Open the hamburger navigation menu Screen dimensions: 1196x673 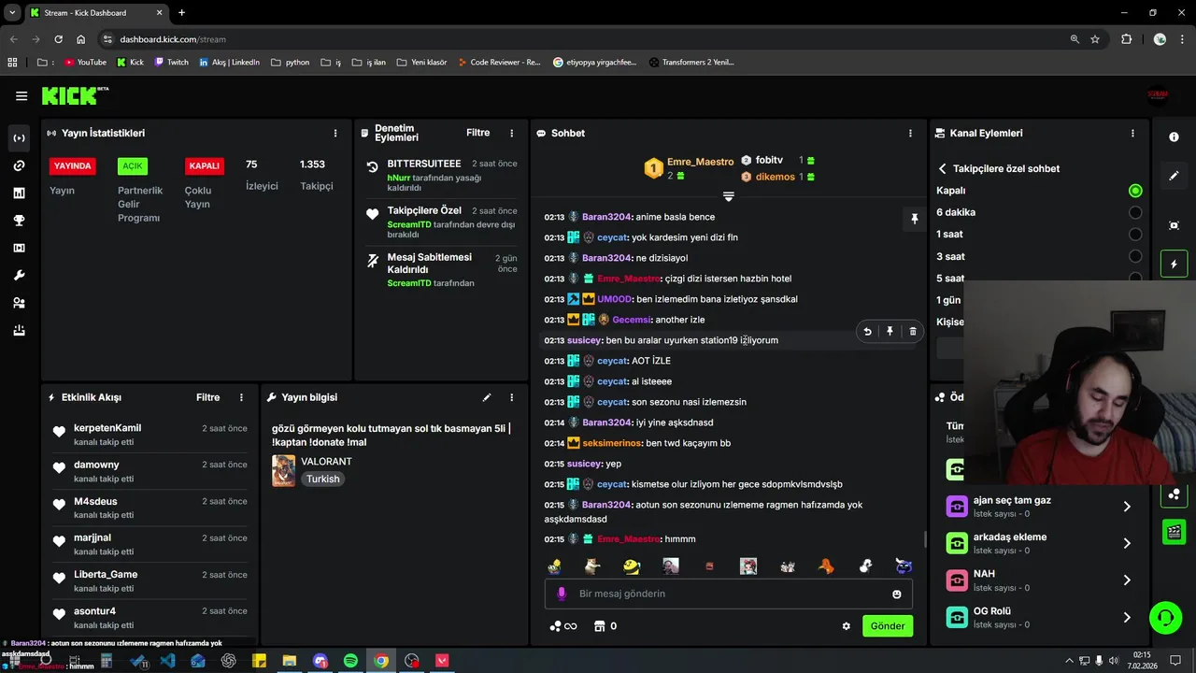(x=21, y=96)
